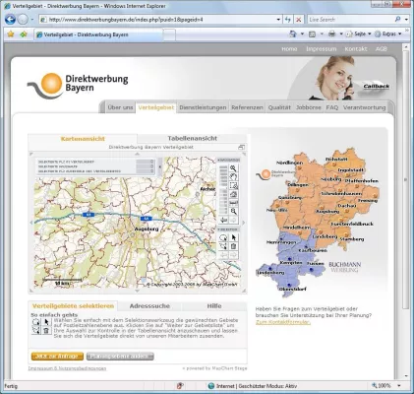414x394 pixels.
Task: Open the Über uns navigation tab
Action: pos(120,107)
